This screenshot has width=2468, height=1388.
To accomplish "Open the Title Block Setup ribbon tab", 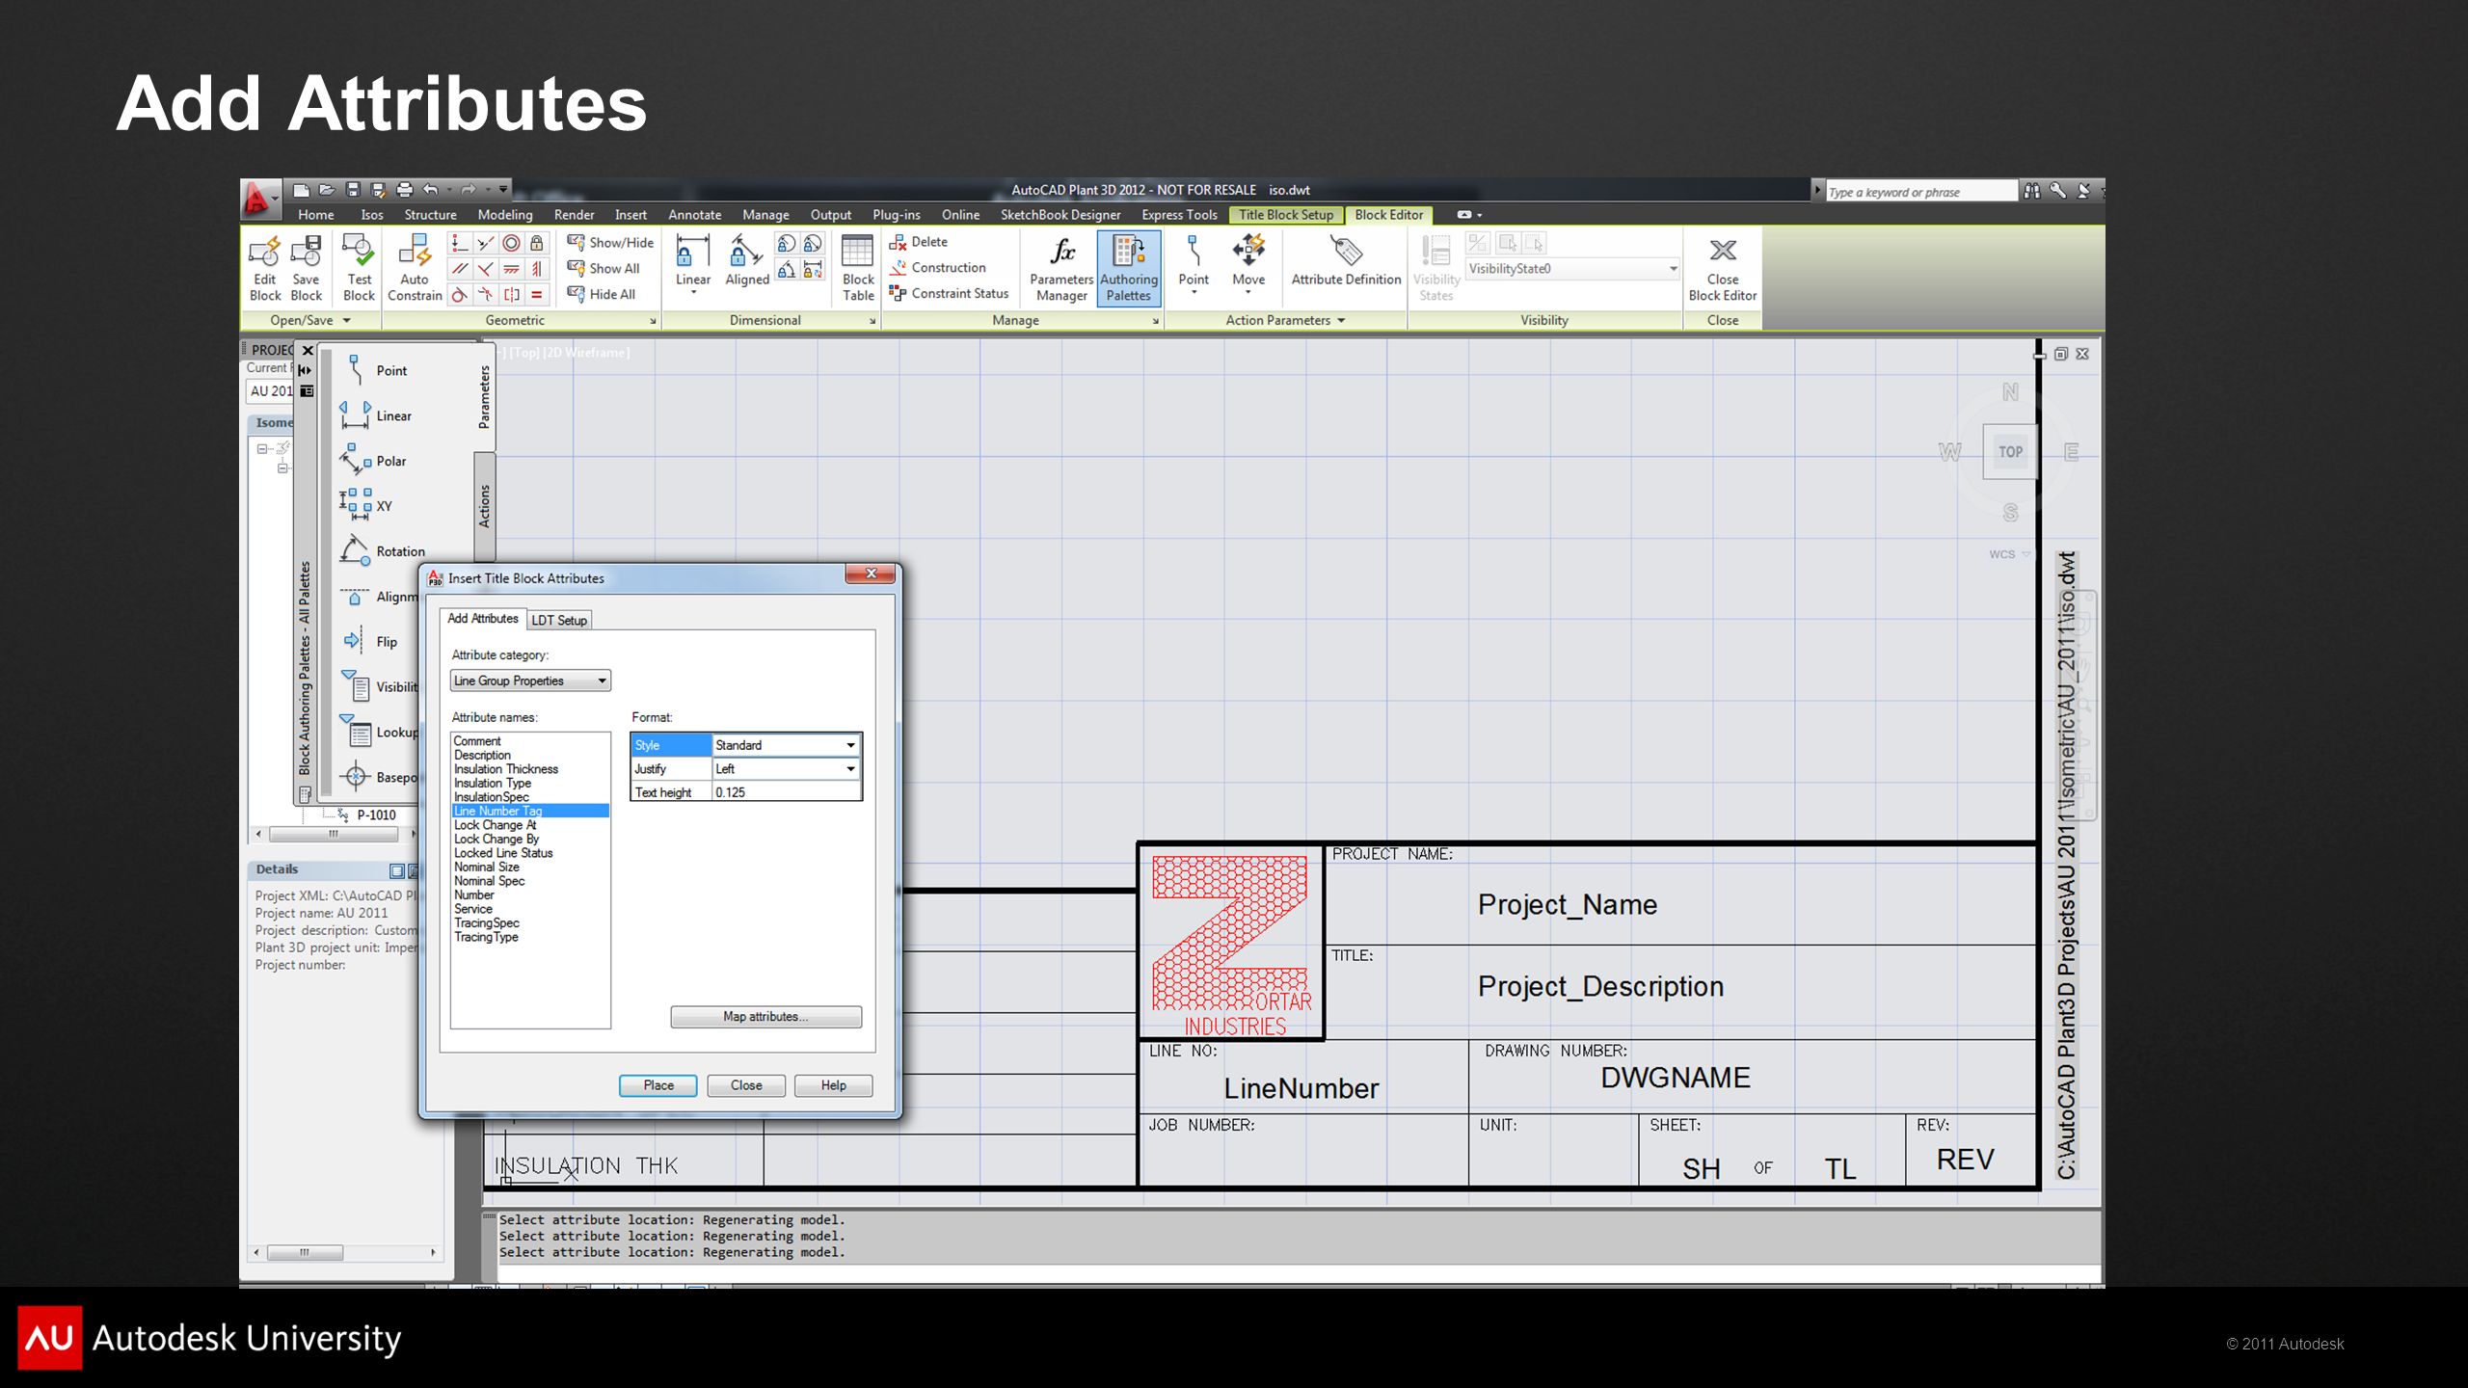I will click(1286, 215).
